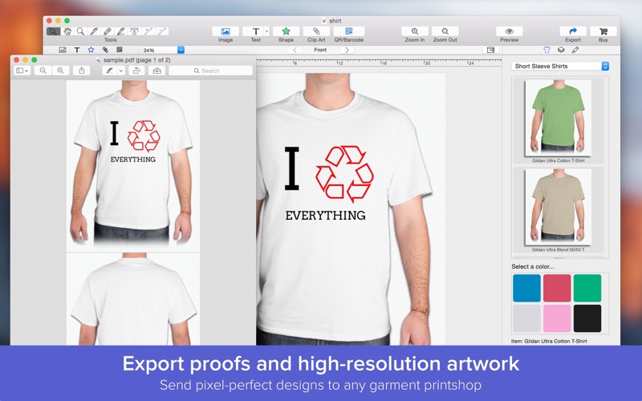642x401 pixels.
Task: Click the back shirt page in sample.pdf
Action: (x=133, y=299)
